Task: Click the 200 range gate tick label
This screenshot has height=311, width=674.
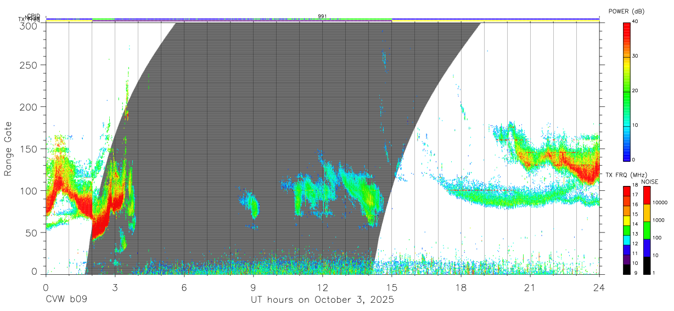Action: click(x=30, y=107)
